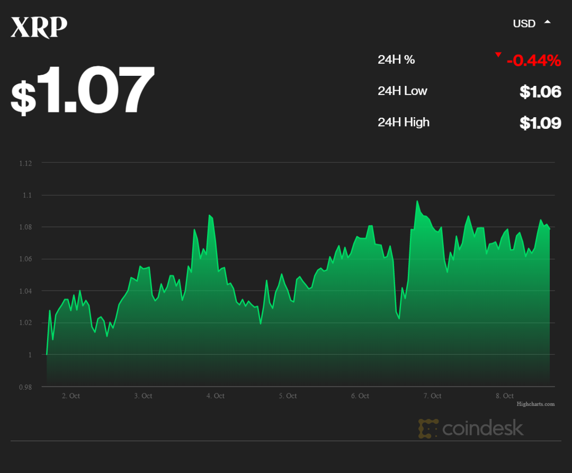Click the $1.06 low value
572x473 pixels.
click(540, 92)
